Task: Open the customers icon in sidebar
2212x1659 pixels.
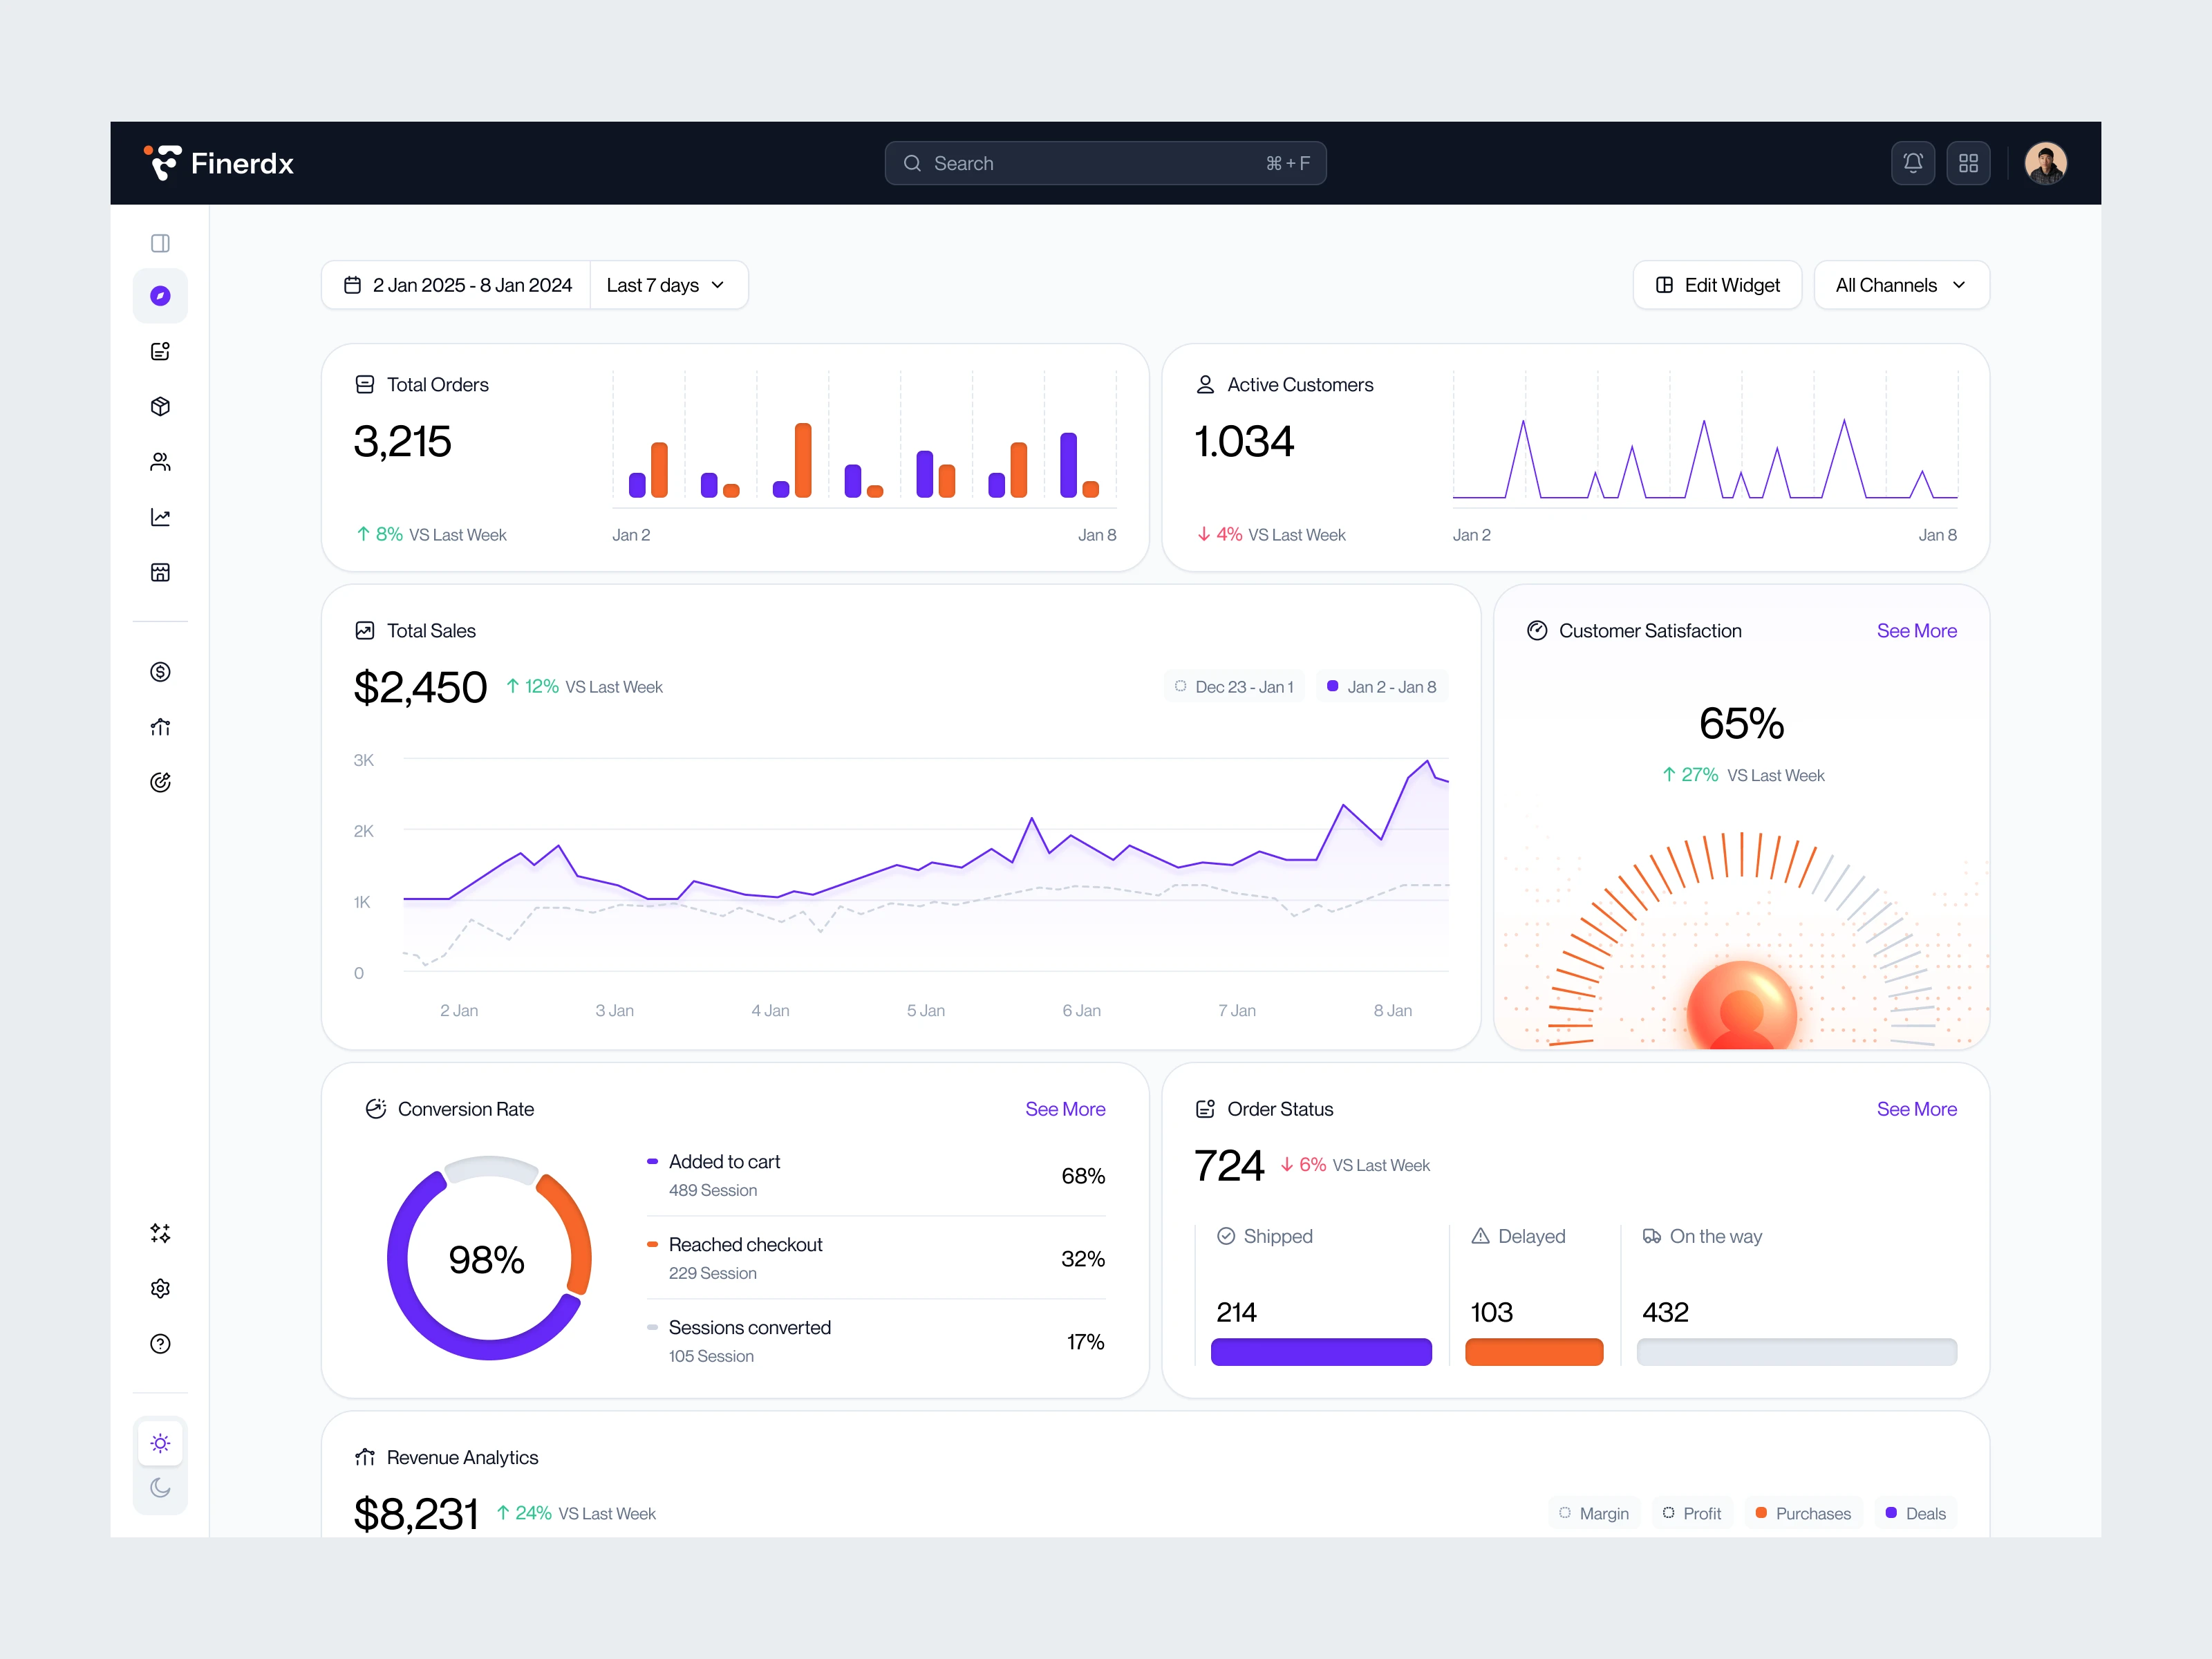Action: 160,462
